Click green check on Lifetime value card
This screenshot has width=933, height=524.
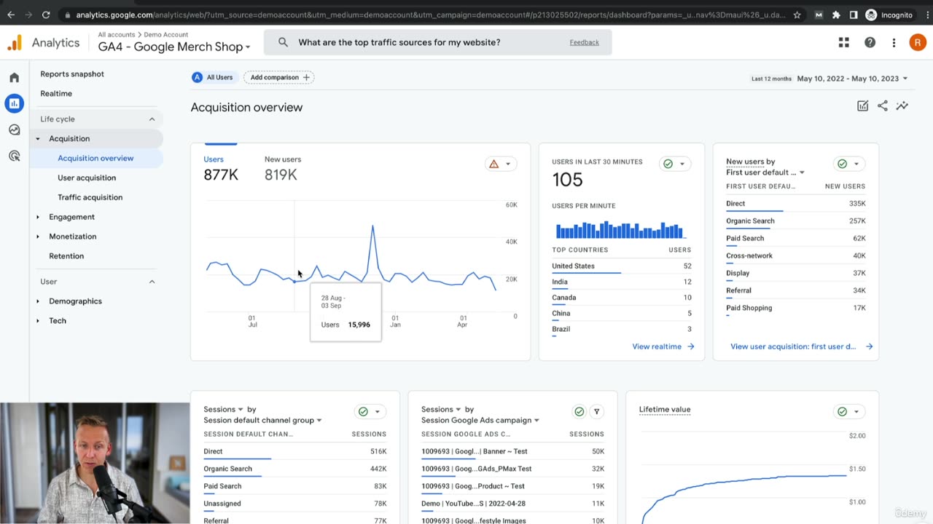842,411
